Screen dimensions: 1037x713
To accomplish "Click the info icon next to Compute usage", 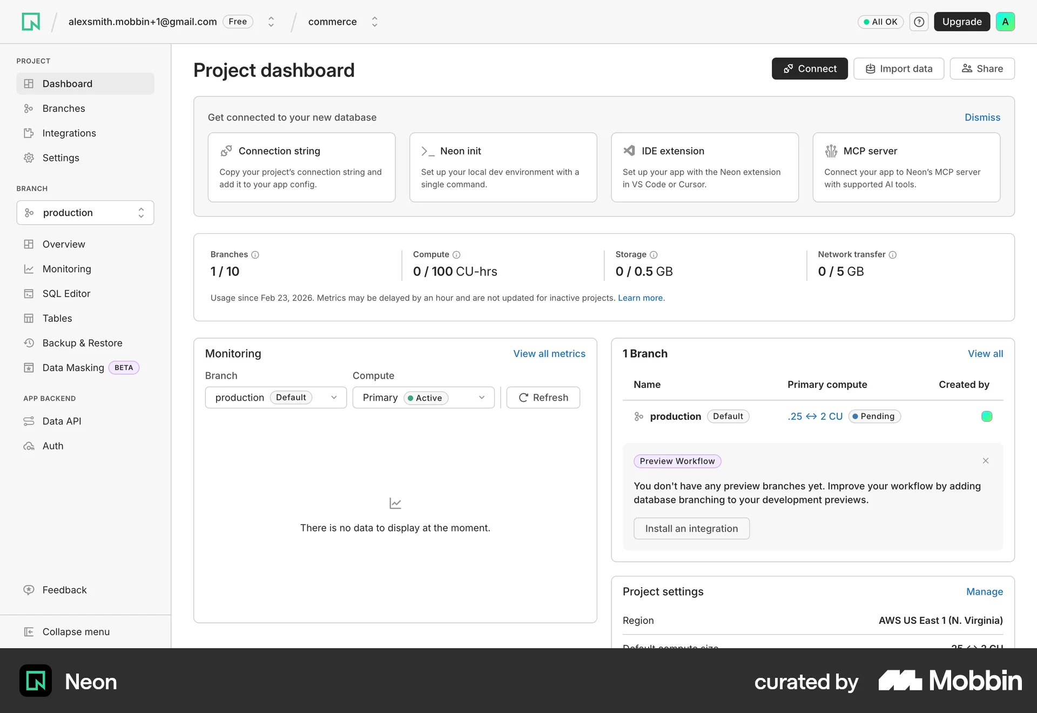I will click(456, 254).
